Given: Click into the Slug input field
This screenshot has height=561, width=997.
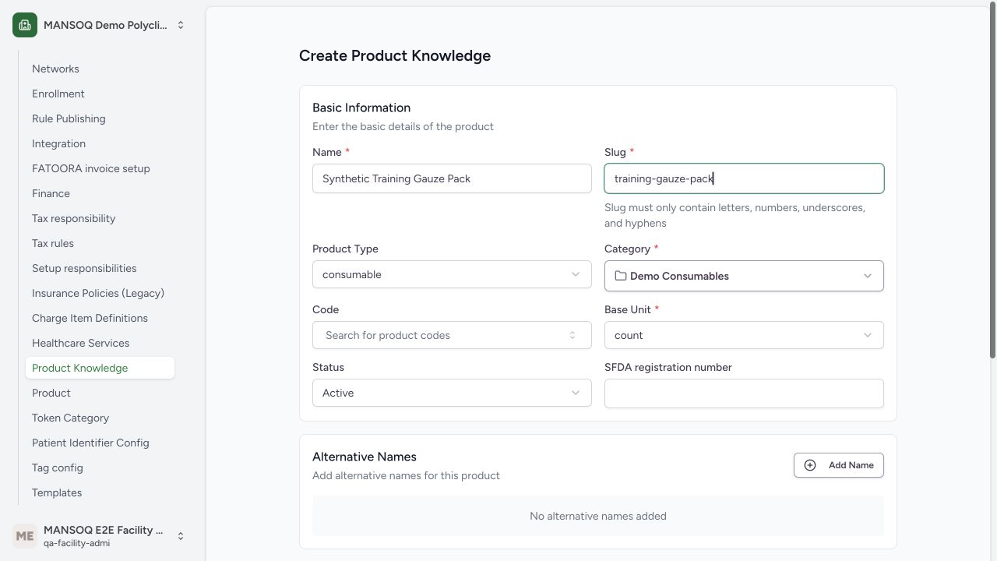Looking at the screenshot, I should 744,178.
